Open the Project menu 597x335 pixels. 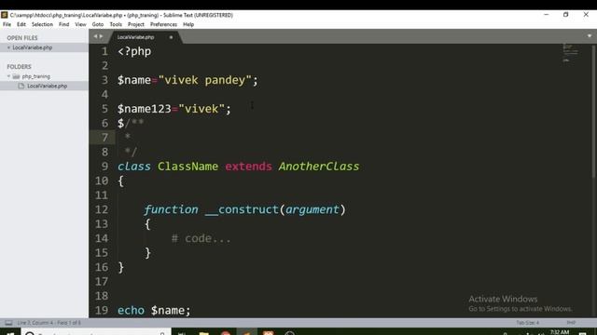[136, 24]
